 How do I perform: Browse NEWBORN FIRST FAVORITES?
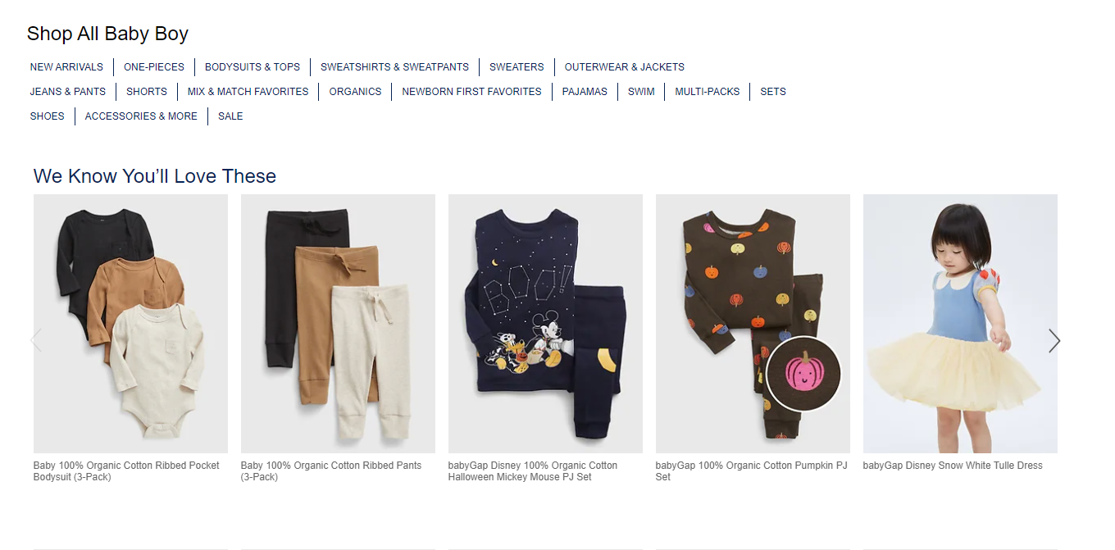click(x=471, y=92)
